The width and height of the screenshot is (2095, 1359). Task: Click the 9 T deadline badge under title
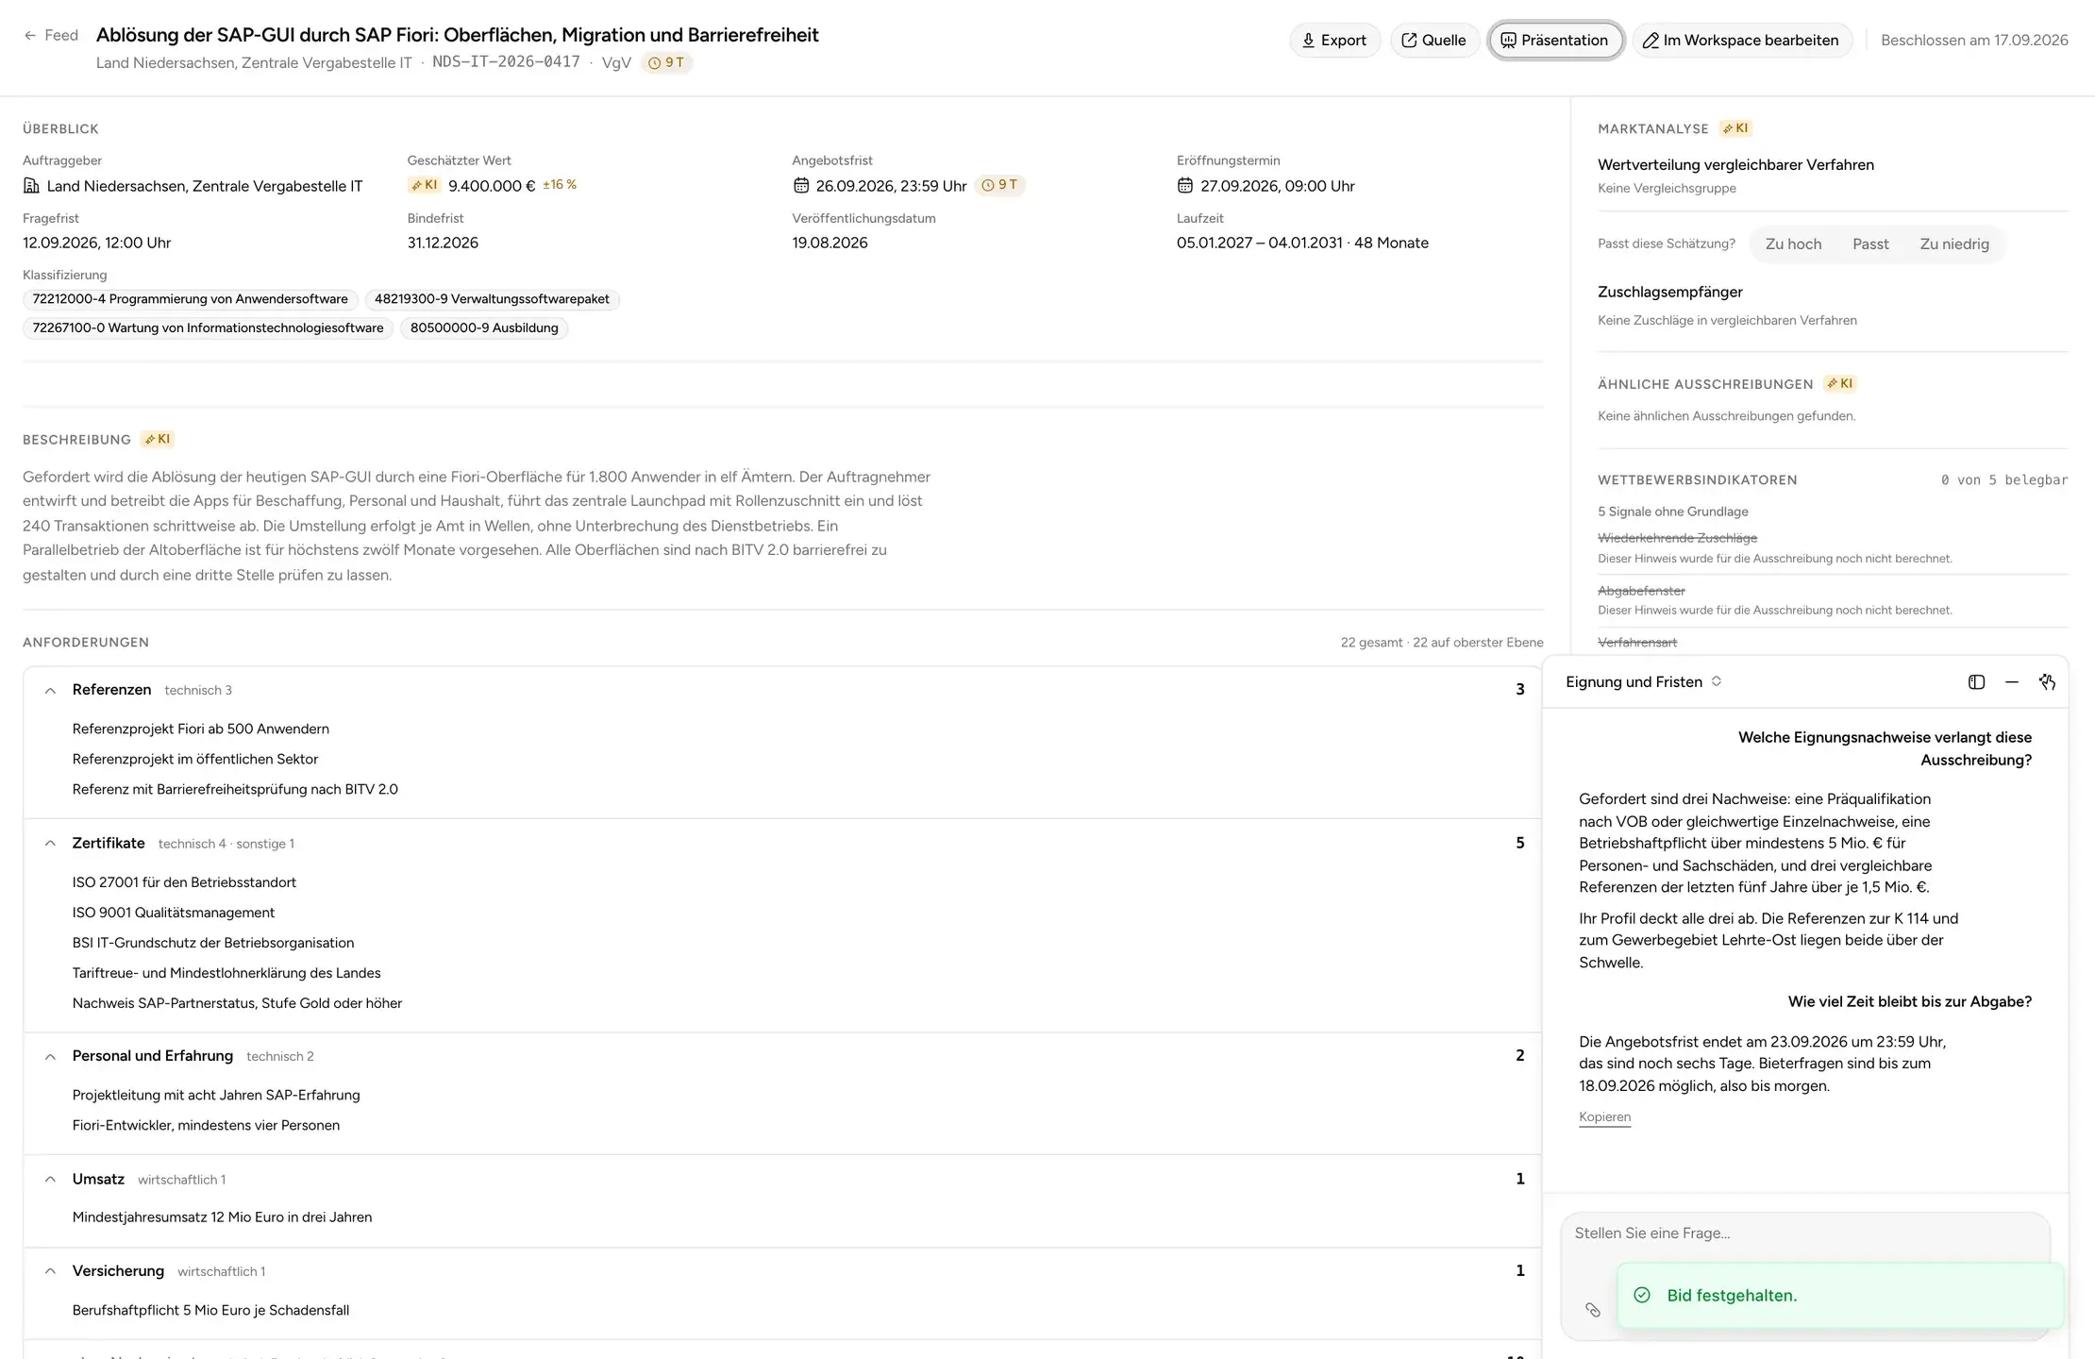[x=666, y=62]
